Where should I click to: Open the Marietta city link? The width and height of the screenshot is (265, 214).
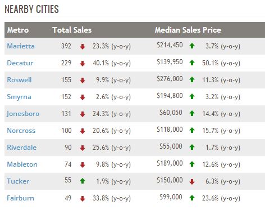coord(21,46)
